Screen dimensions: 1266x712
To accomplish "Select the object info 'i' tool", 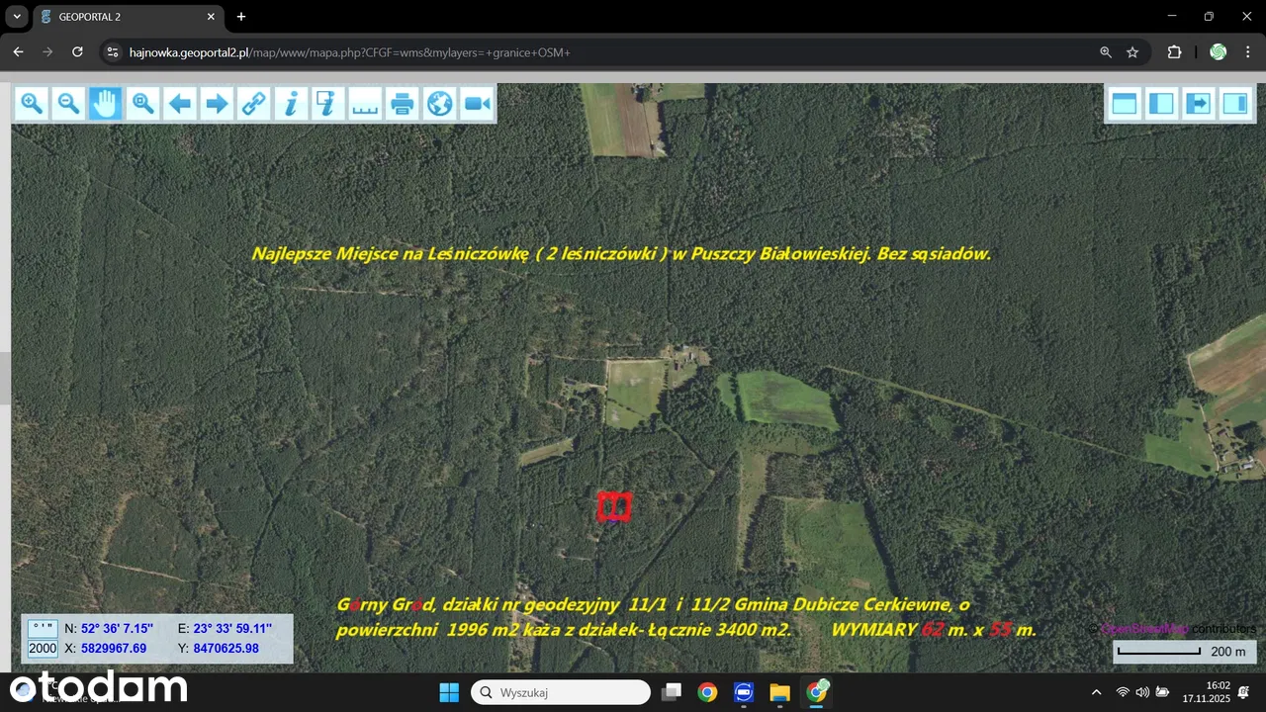I will coord(291,103).
